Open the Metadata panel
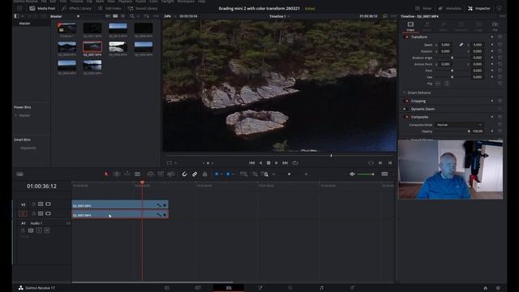The height and width of the screenshot is (292, 519). 449,8
